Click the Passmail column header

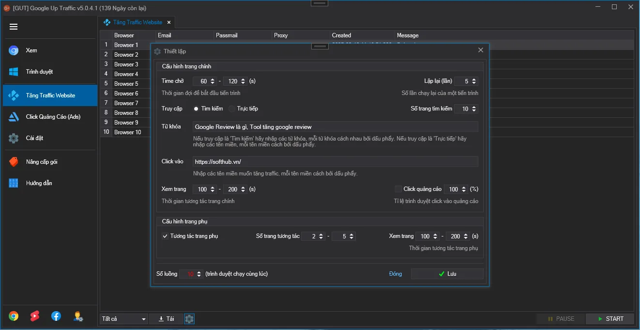[243, 35]
